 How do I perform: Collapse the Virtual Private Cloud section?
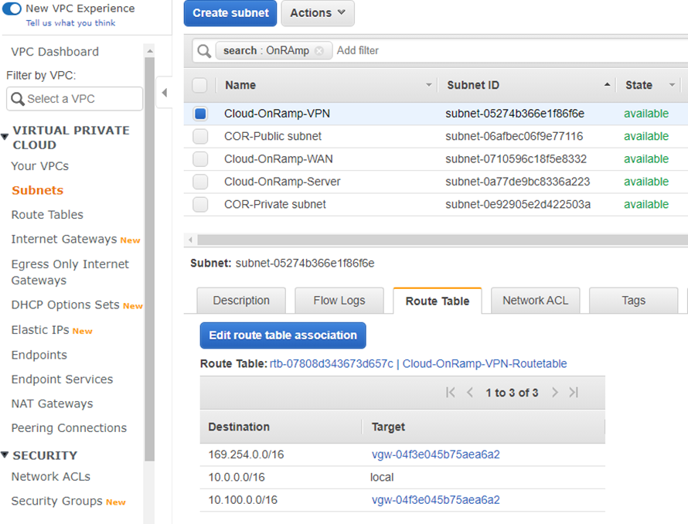pos(5,137)
